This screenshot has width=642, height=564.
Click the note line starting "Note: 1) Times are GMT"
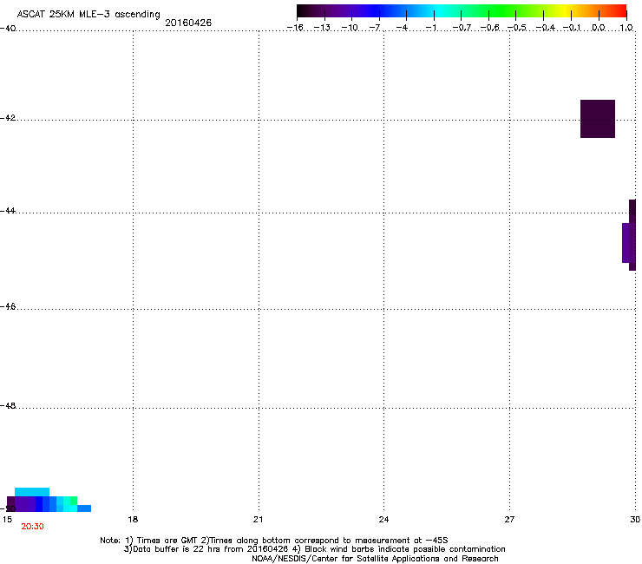(x=274, y=541)
